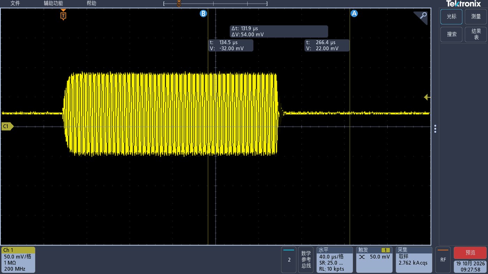
Task: Open the 水平 horizontal settings badge
Action: pos(334,260)
